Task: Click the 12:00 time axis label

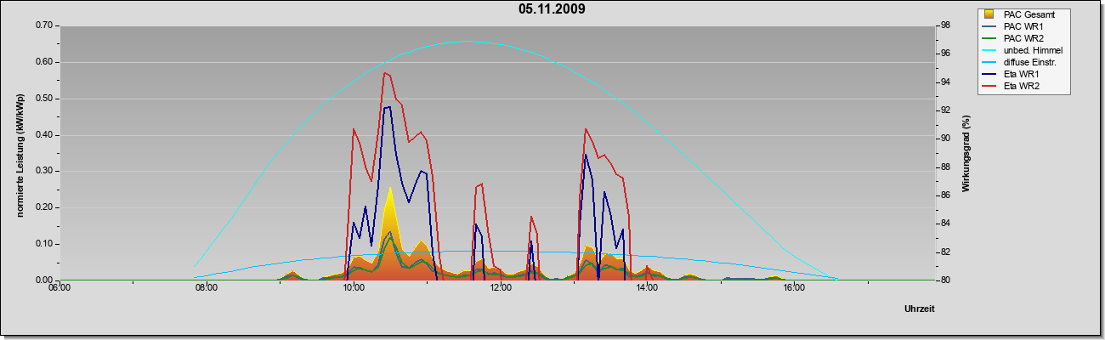Action: point(501,288)
